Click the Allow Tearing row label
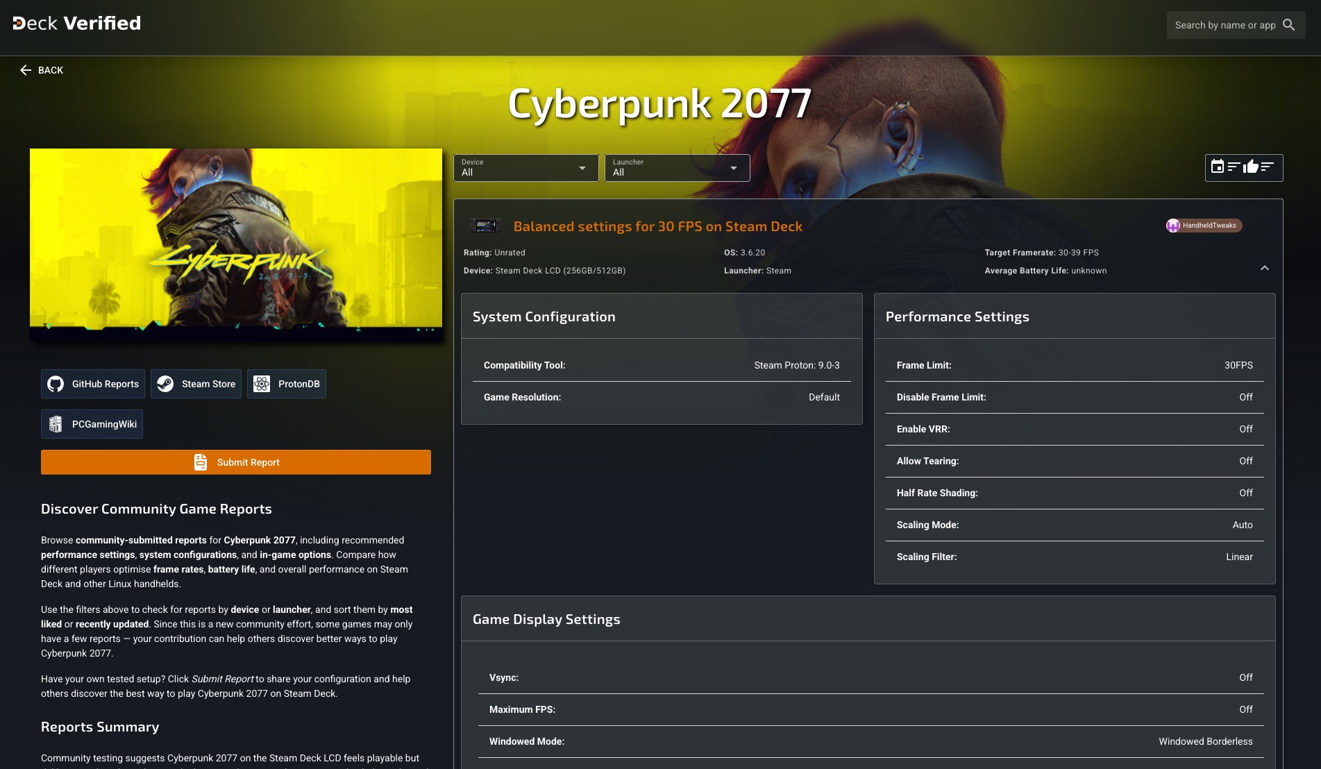Screen dimensions: 1321x769 tap(927, 461)
